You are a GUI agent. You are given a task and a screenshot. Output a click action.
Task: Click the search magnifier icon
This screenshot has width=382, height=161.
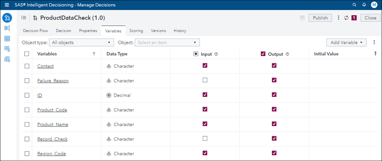point(354,5)
